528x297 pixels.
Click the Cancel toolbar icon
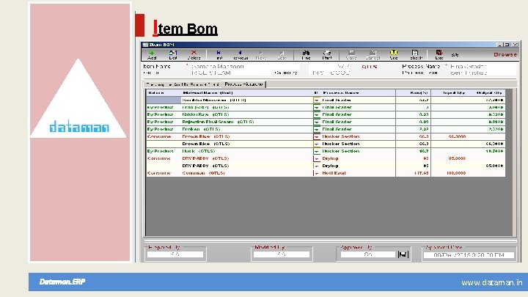point(373,53)
